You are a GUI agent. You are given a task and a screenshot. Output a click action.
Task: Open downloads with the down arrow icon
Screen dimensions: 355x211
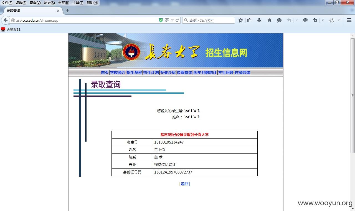coord(259,20)
